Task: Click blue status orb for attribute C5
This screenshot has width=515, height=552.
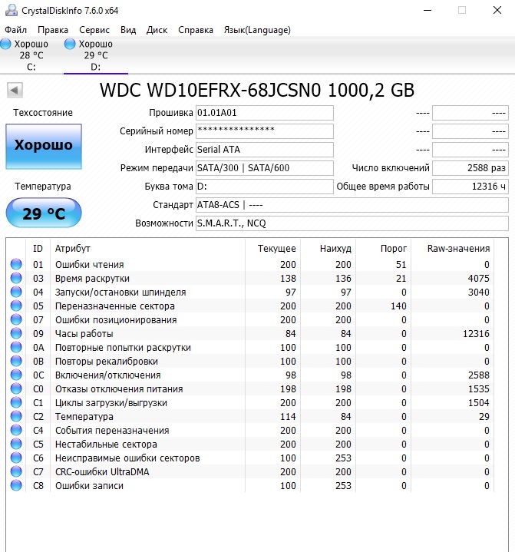Action: coord(16,444)
